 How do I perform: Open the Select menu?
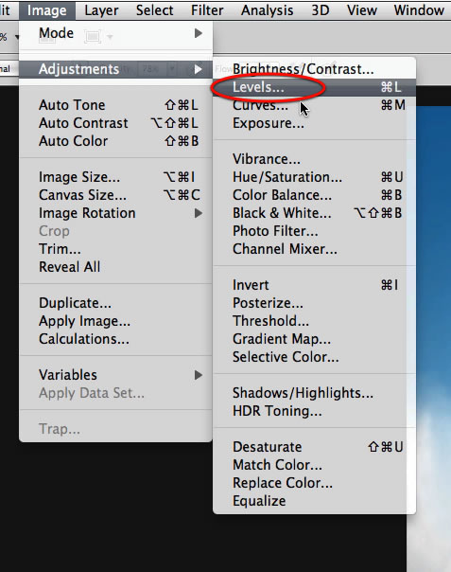[154, 10]
